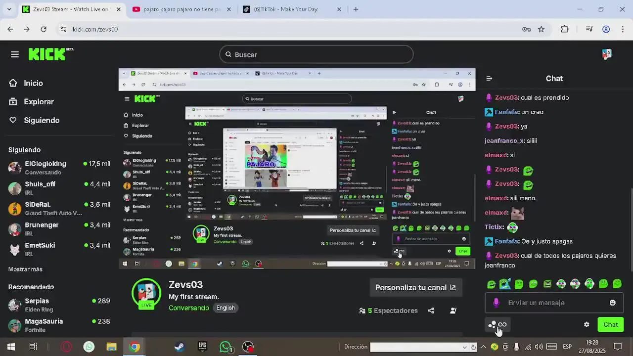Open the password key icon in address bar
This screenshot has height=356, width=633.
point(526,29)
